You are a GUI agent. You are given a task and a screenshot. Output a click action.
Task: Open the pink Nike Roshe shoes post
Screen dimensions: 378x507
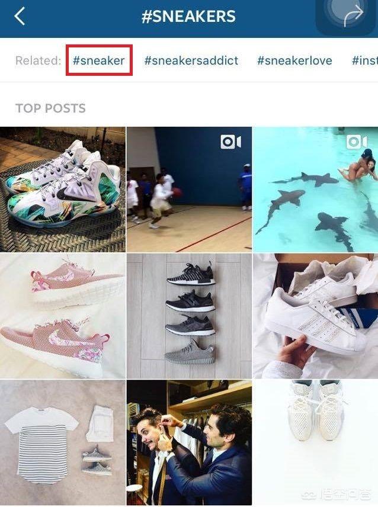(x=63, y=316)
